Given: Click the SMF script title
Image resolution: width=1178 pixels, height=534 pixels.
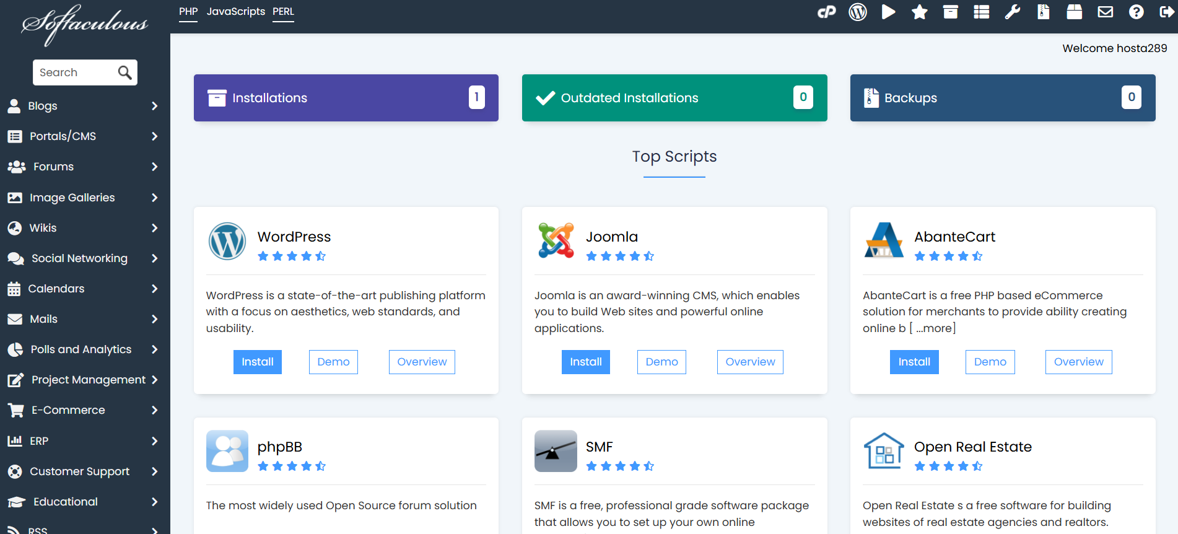Looking at the screenshot, I should (599, 447).
